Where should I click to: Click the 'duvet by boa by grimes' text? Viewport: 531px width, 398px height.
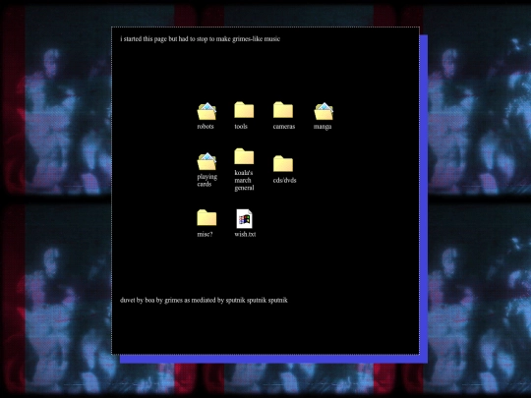204,300
